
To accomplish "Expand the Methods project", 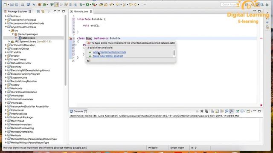I will [6, 135].
